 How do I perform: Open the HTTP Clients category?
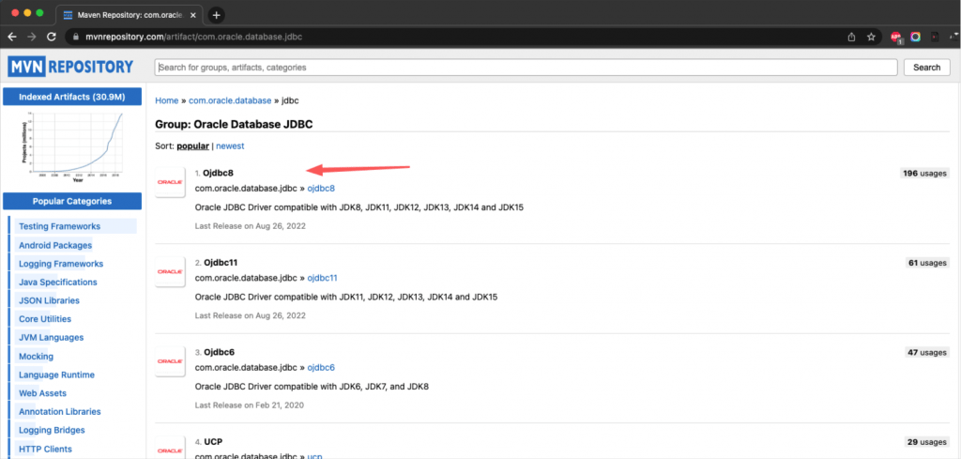pyautogui.click(x=45, y=449)
